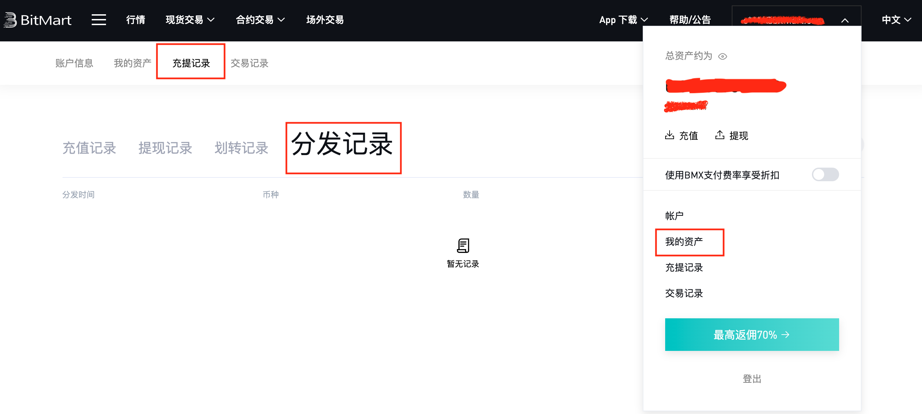The height and width of the screenshot is (414, 922).
Task: Open App 下载 dropdown
Action: [623, 20]
